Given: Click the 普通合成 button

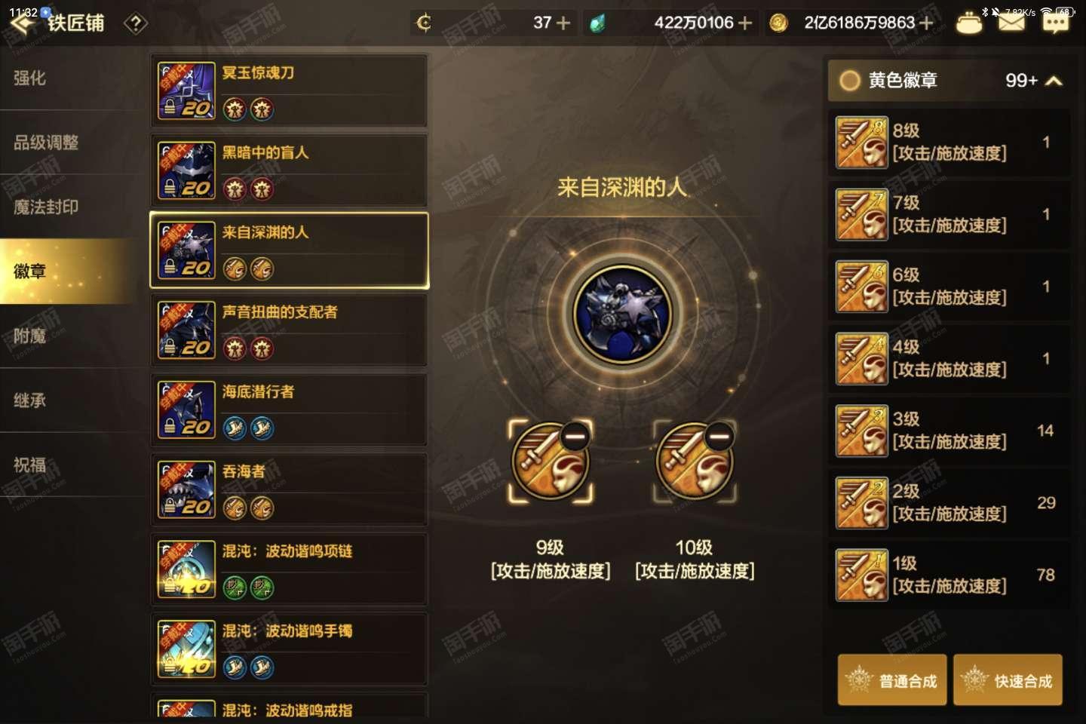Looking at the screenshot, I should pyautogui.click(x=892, y=680).
